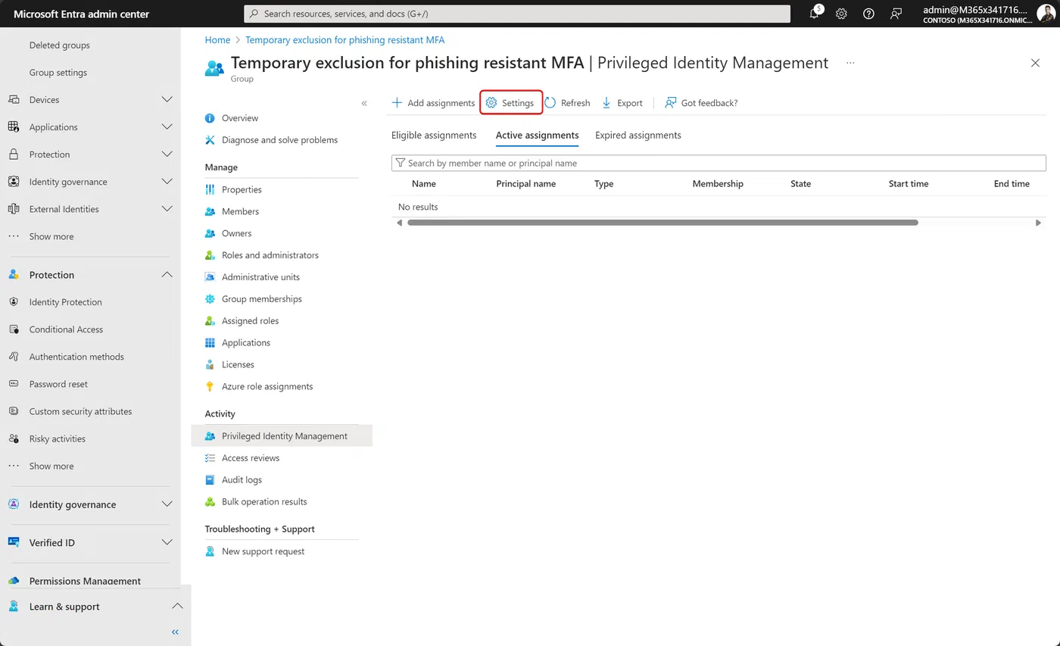Click the Start time column header
The height and width of the screenshot is (646, 1060).
(x=909, y=184)
